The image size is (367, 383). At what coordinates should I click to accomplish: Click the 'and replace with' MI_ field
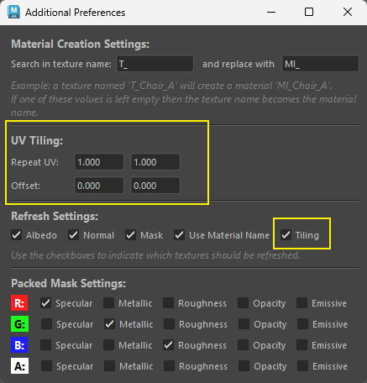pos(320,64)
